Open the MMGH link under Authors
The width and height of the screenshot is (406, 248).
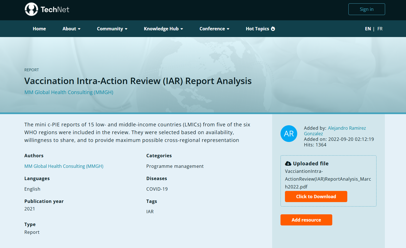(x=64, y=166)
